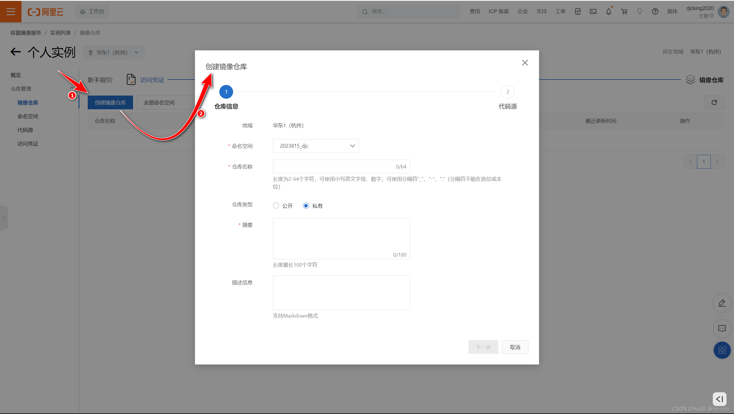Expand the 华东1（杭州） region selector
Viewport: 734px width, 414px height.
114,53
